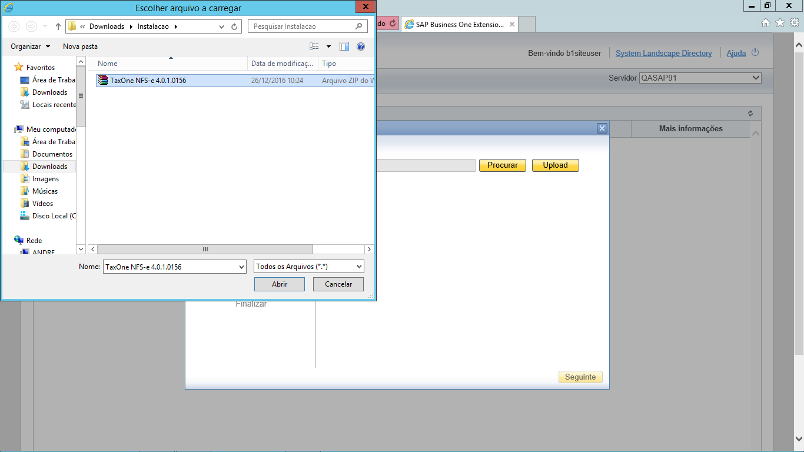The height and width of the screenshot is (452, 804).
Task: Toggle the preview pane icon
Action: tap(344, 46)
